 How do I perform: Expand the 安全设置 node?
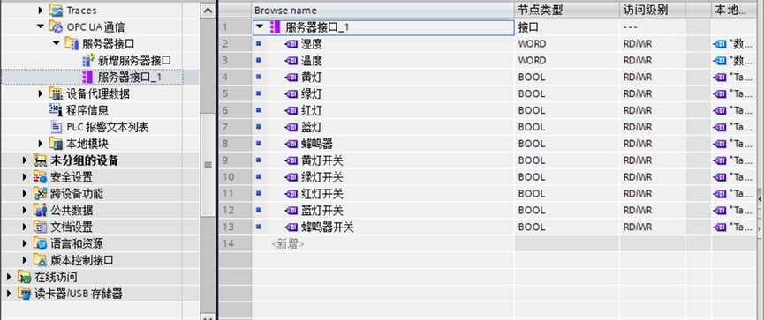(x=25, y=177)
